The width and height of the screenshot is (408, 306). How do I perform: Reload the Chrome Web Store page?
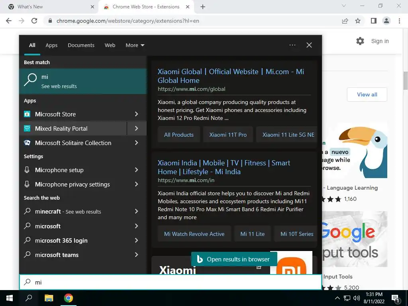pyautogui.click(x=34, y=21)
